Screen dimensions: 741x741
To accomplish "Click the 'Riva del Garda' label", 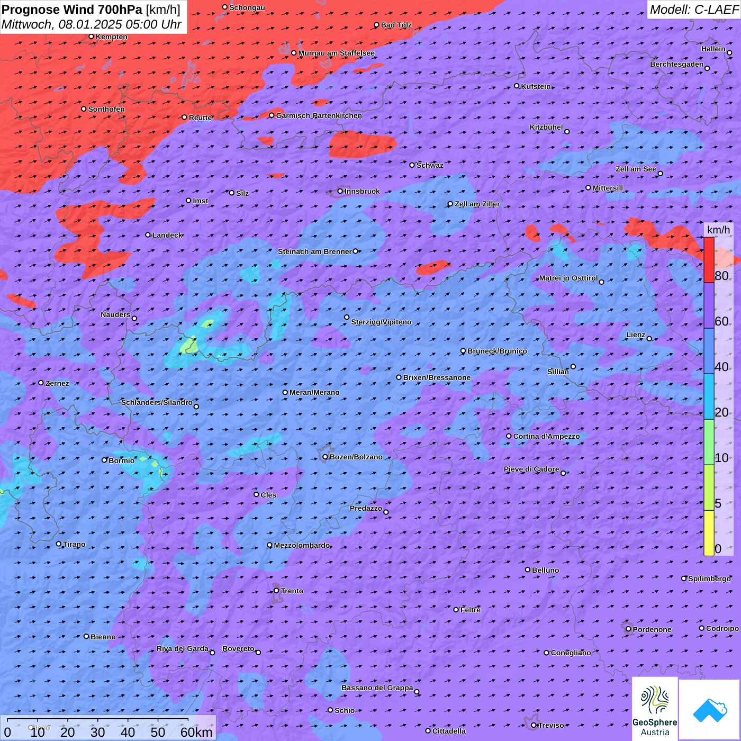I will coord(183,648).
